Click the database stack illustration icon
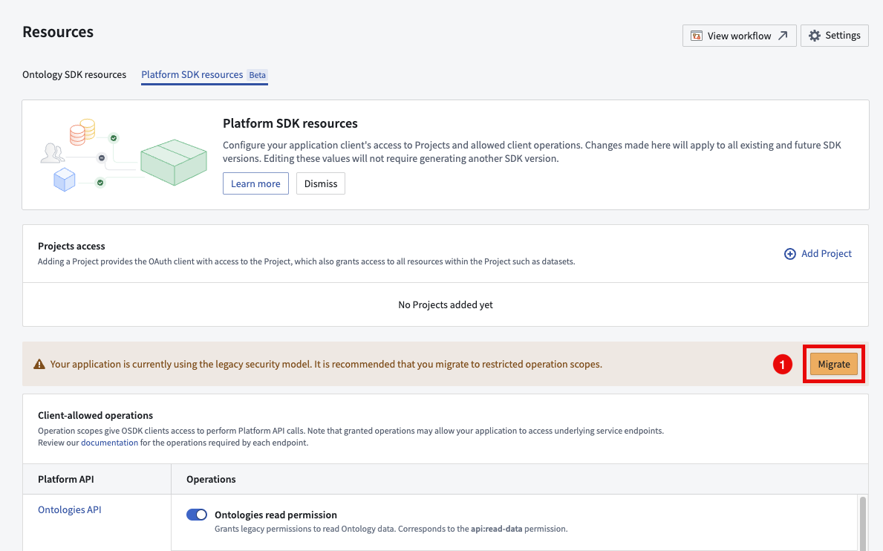Image resolution: width=883 pixels, height=551 pixels. pos(81,131)
